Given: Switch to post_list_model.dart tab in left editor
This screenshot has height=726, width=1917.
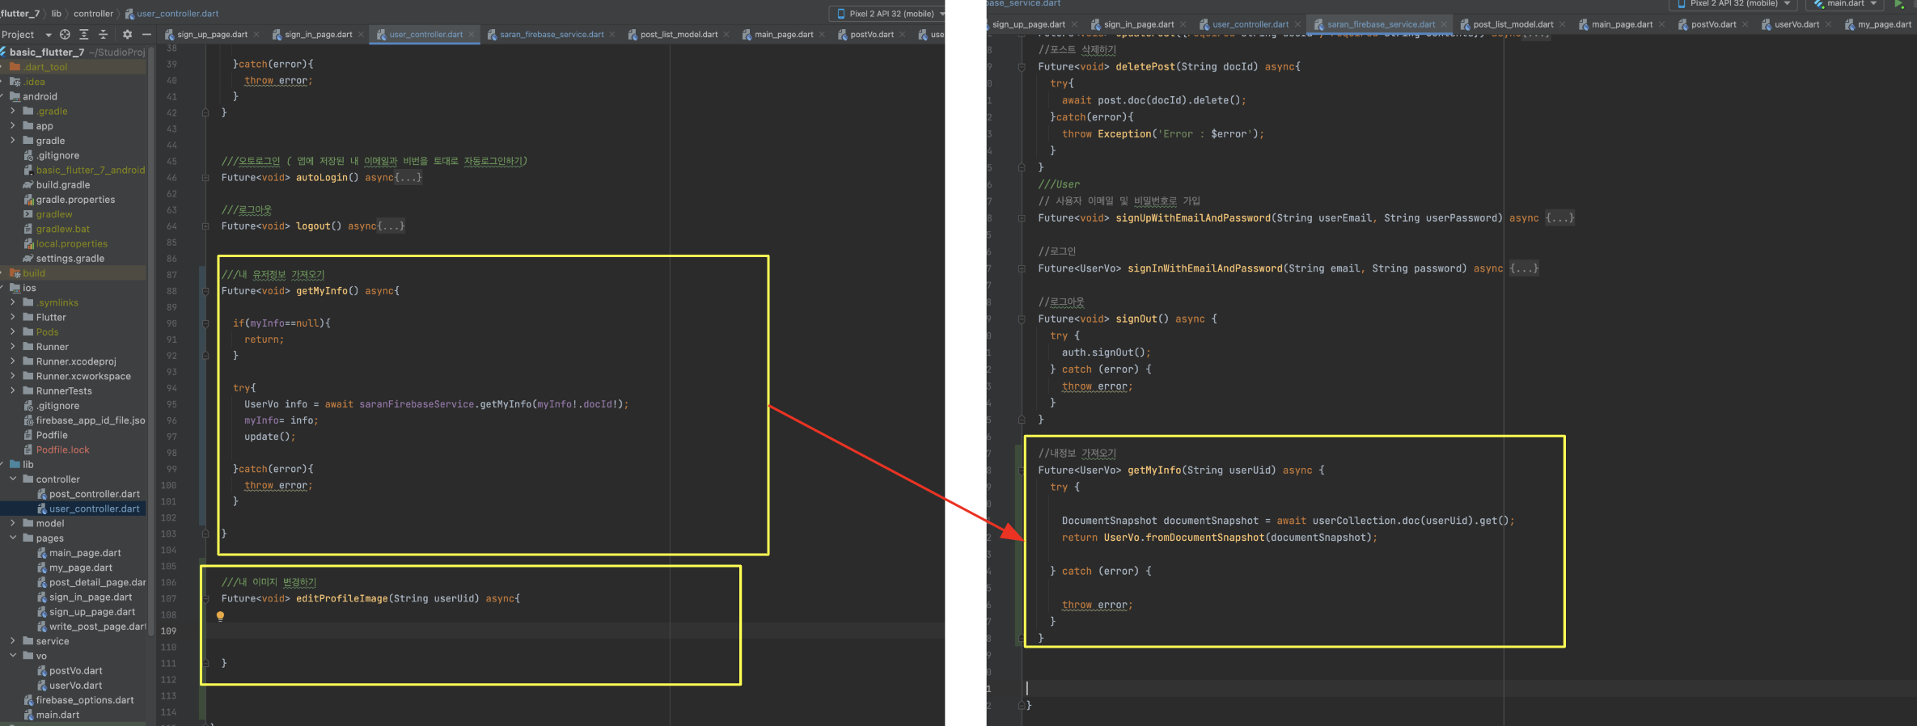Looking at the screenshot, I should 678,35.
